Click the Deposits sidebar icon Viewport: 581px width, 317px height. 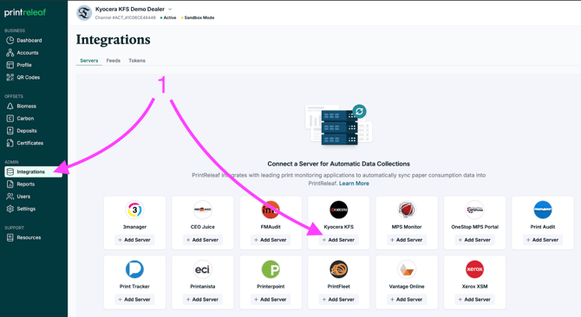click(x=10, y=131)
